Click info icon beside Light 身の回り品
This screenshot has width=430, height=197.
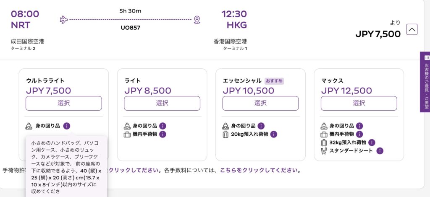click(x=163, y=126)
